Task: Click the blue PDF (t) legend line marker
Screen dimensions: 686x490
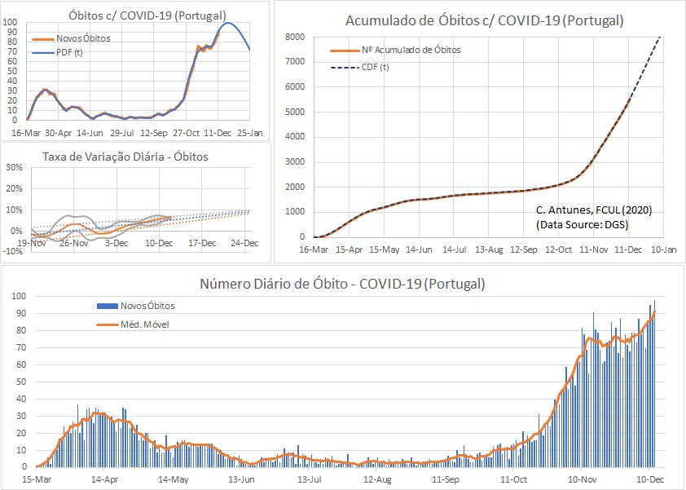Action: pos(42,51)
